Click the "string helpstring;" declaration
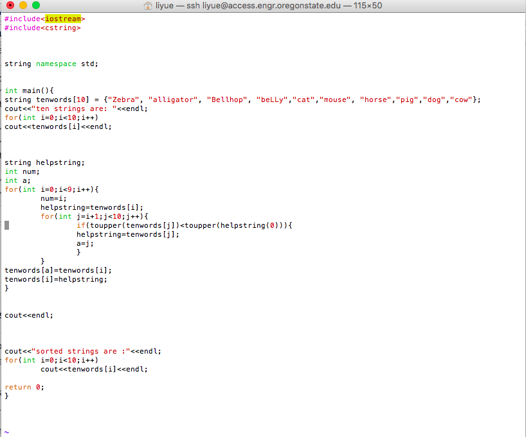Viewport: 526px width, 437px height. coord(44,162)
